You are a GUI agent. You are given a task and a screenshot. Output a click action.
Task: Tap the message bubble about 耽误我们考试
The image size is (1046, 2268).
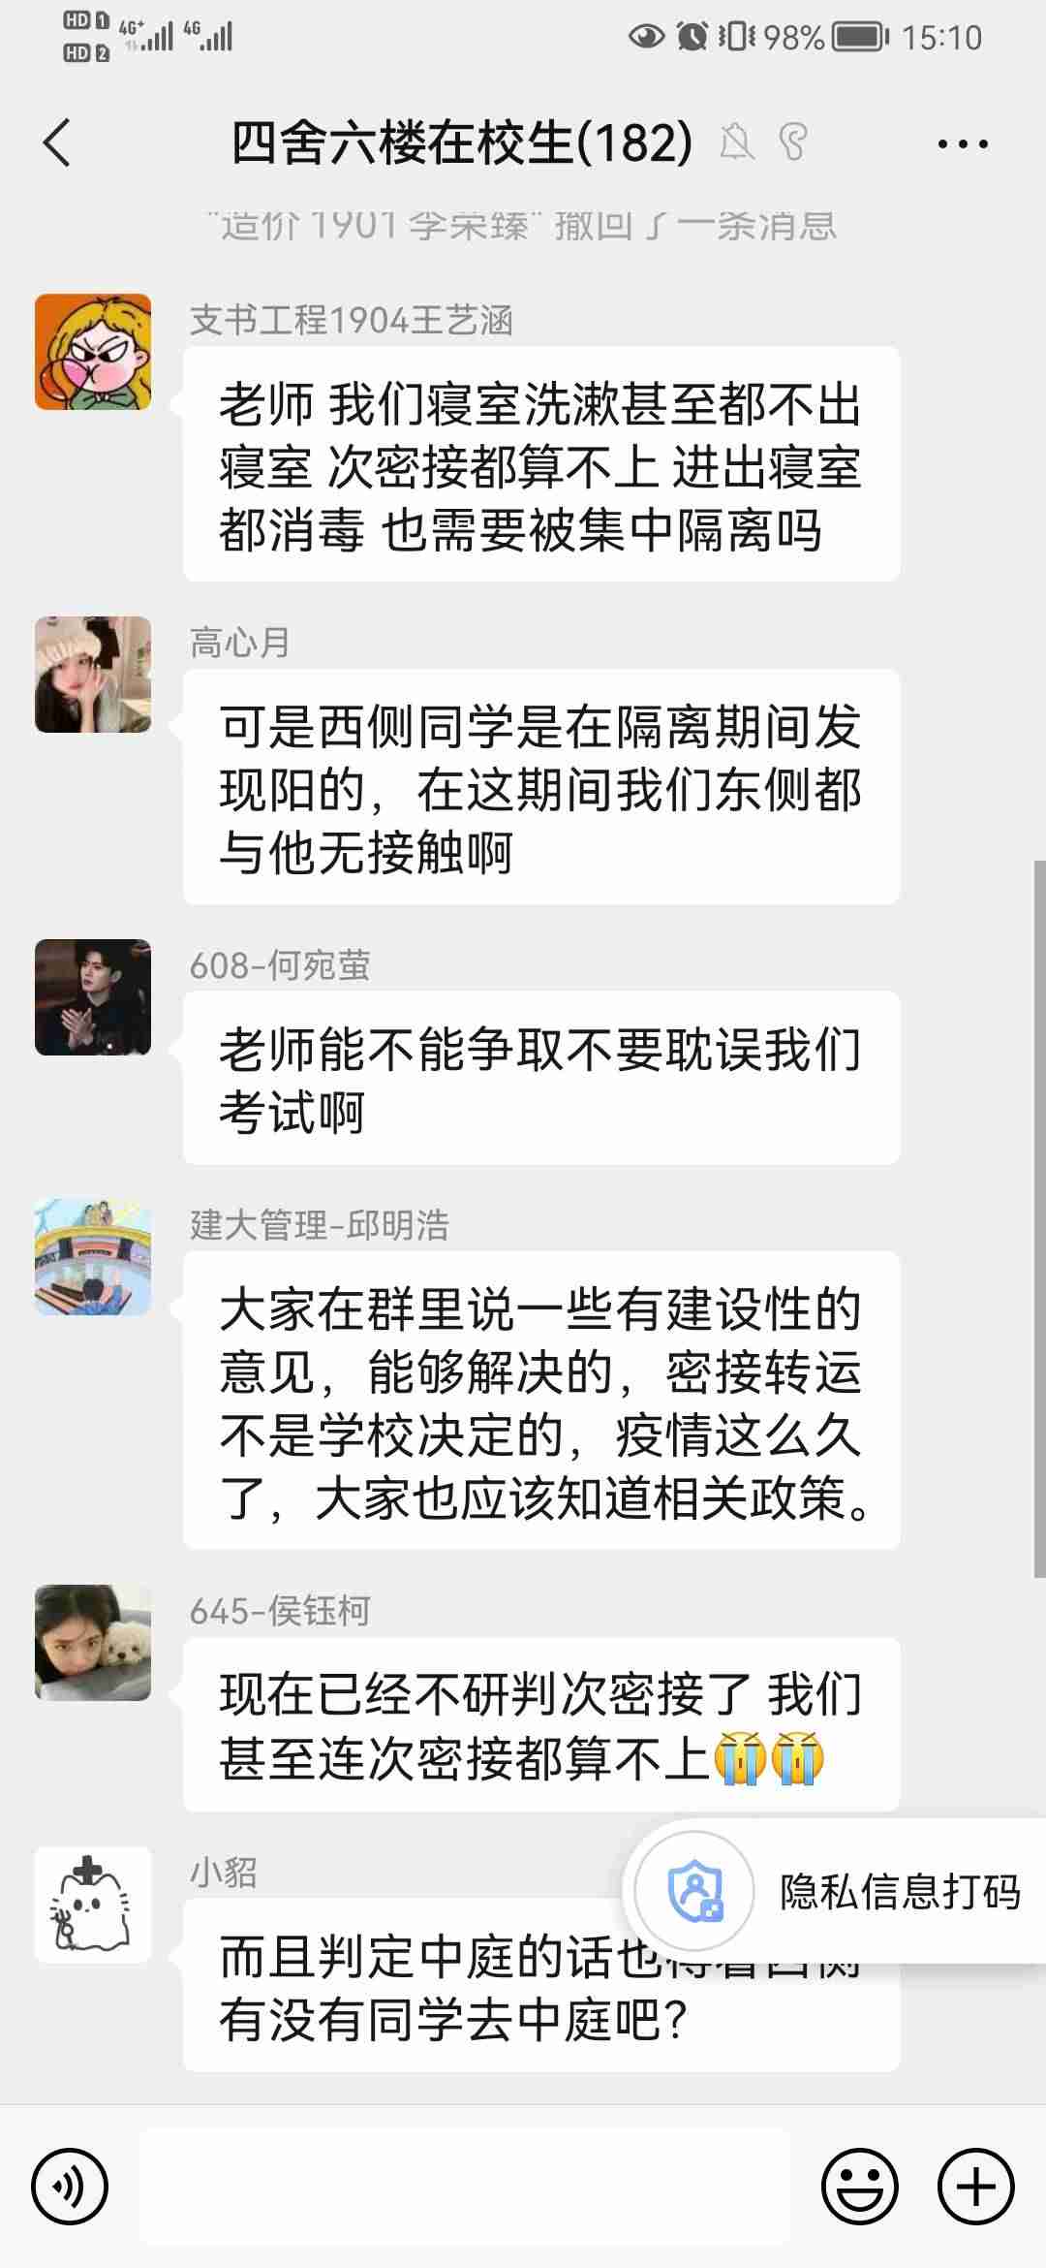point(541,1078)
